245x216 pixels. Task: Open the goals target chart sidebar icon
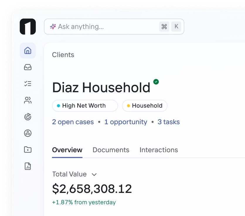28,116
